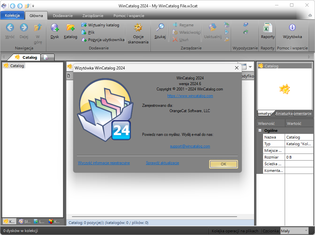Screen dimensions: 315x235
Task: Switch to the L... locations bottom tab
Action: 39,222
